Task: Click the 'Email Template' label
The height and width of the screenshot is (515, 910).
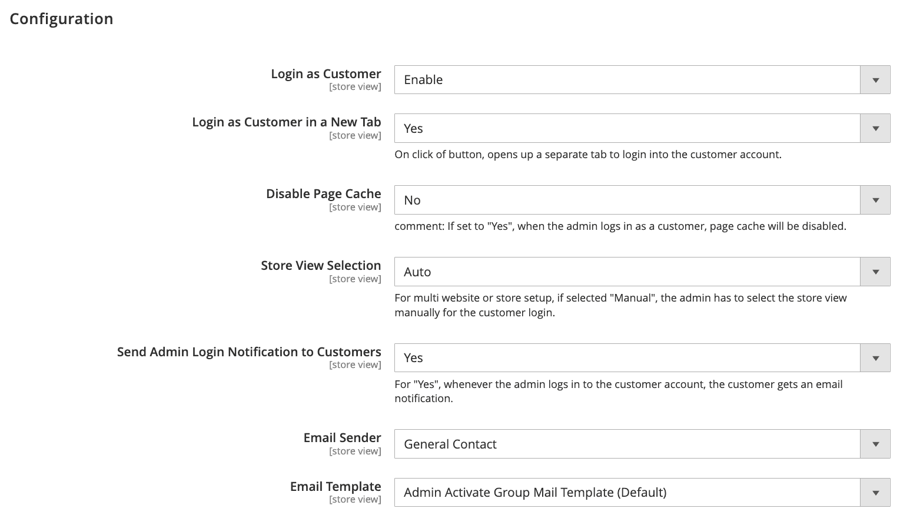Action: (x=336, y=486)
